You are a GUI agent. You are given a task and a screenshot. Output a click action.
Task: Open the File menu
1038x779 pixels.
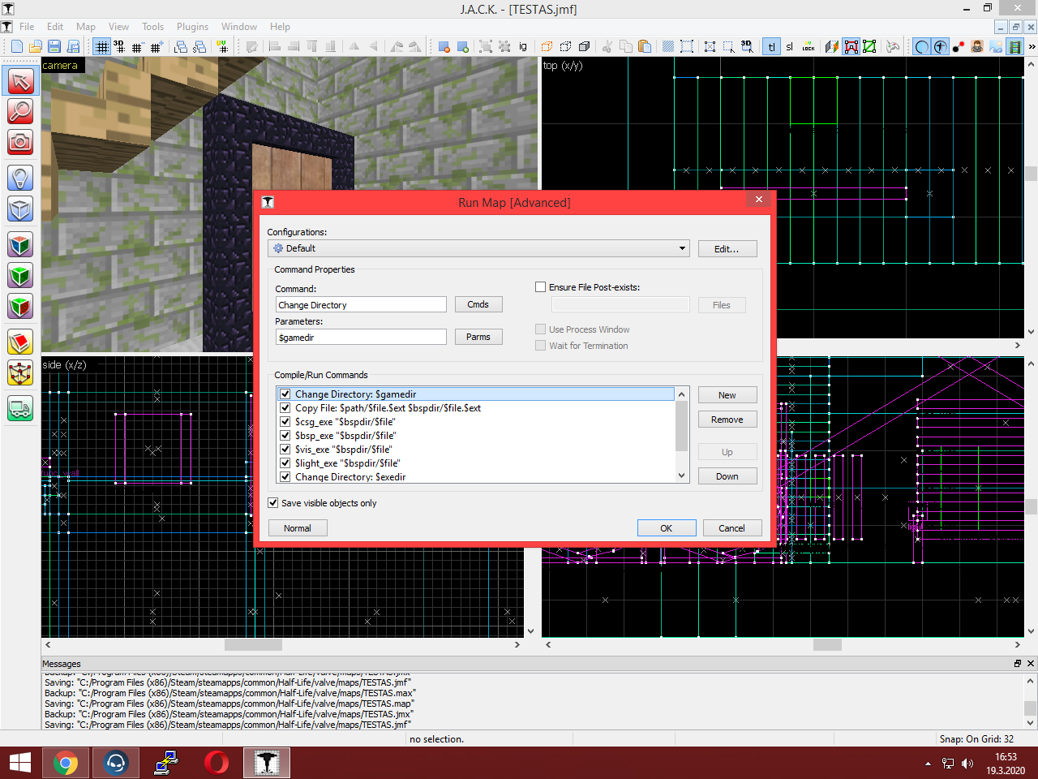click(27, 27)
